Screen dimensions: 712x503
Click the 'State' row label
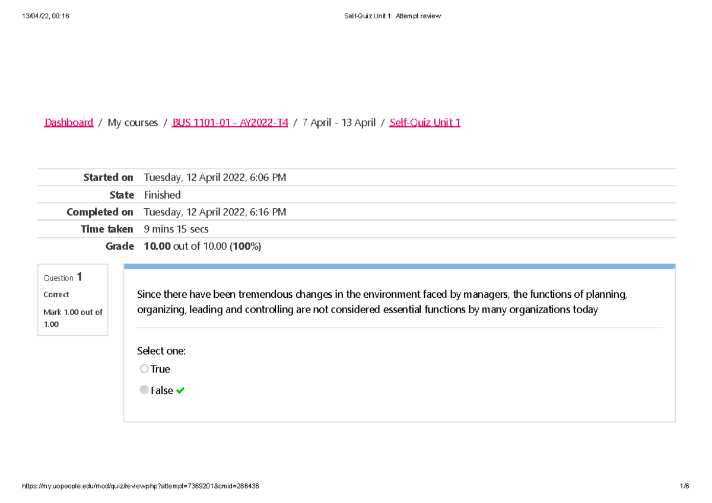[x=122, y=195]
